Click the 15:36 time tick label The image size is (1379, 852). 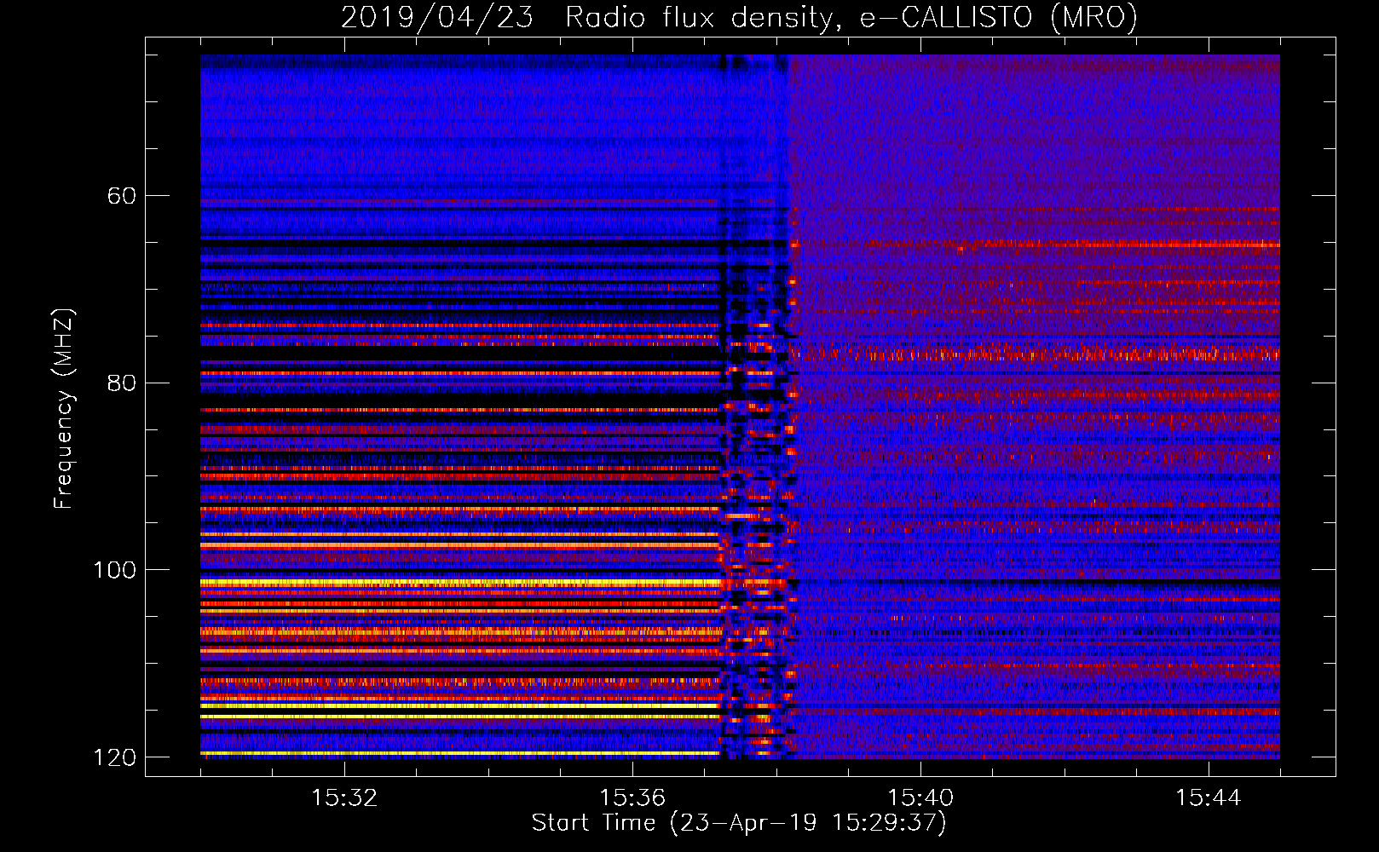(x=632, y=798)
